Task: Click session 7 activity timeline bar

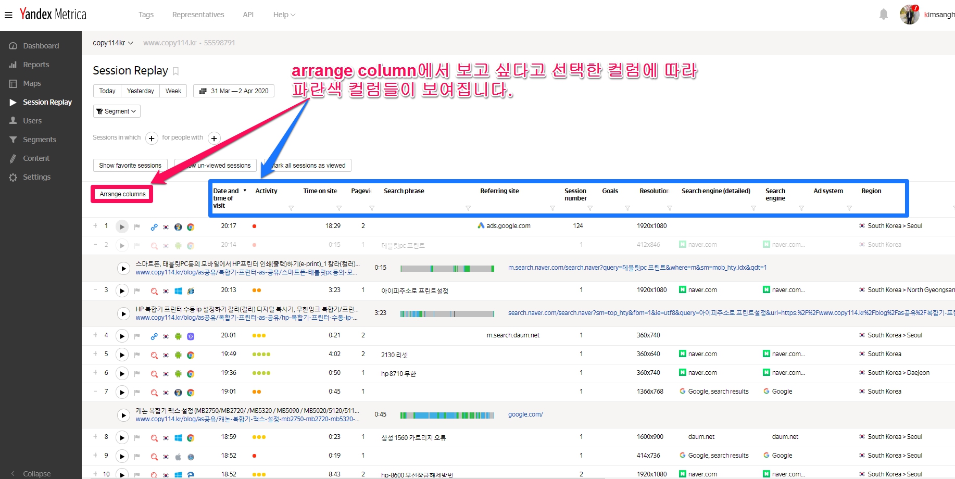Action: 447,415
